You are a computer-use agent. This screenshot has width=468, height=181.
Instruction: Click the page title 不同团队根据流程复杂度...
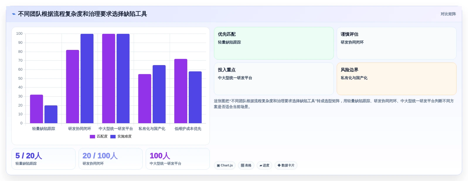pyautogui.click(x=82, y=14)
